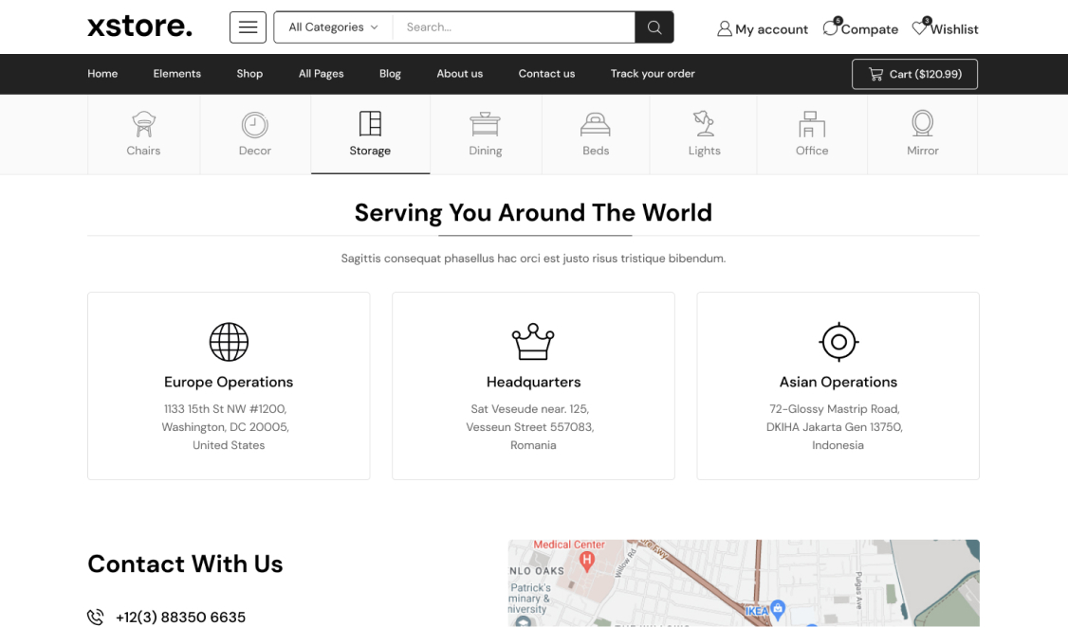This screenshot has height=627, width=1068.
Task: Open the Cart ($120.99) button
Action: [914, 74]
